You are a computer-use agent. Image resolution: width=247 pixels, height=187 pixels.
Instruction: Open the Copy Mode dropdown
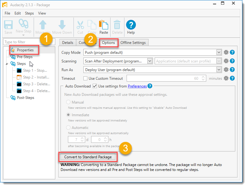[219, 52]
